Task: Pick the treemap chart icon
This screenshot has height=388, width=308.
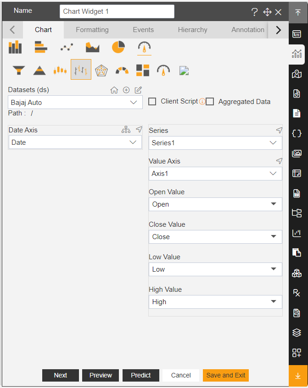Action: click(x=143, y=70)
